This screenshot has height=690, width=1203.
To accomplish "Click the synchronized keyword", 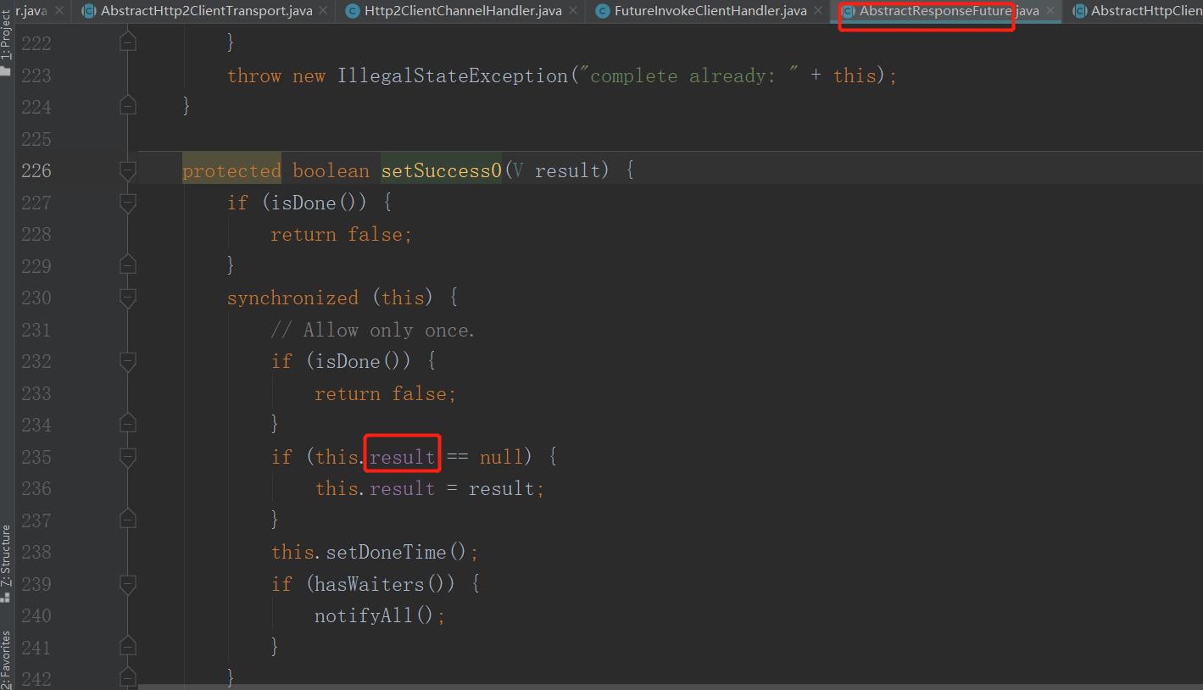I will coord(292,298).
